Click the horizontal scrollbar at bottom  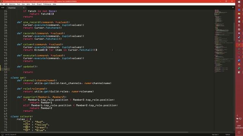95,132
